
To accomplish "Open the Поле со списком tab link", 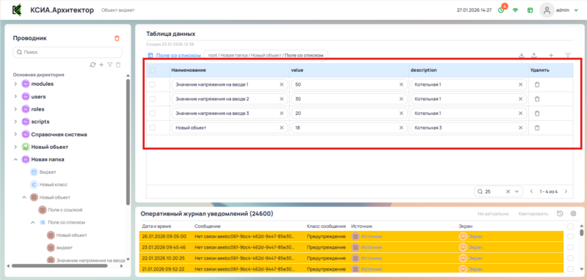I will pyautogui.click(x=178, y=55).
